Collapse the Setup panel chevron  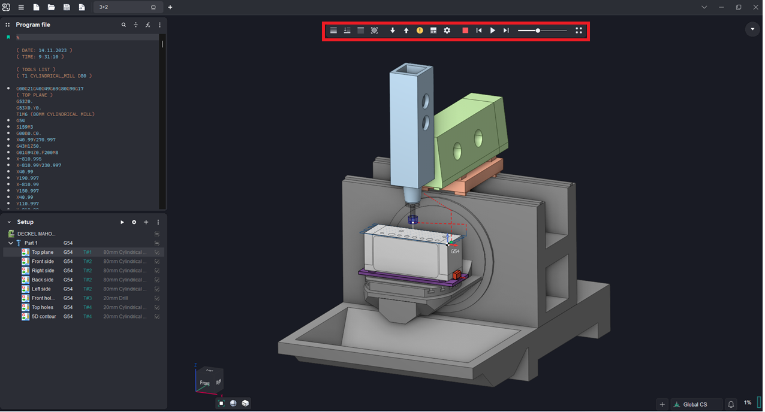point(9,222)
